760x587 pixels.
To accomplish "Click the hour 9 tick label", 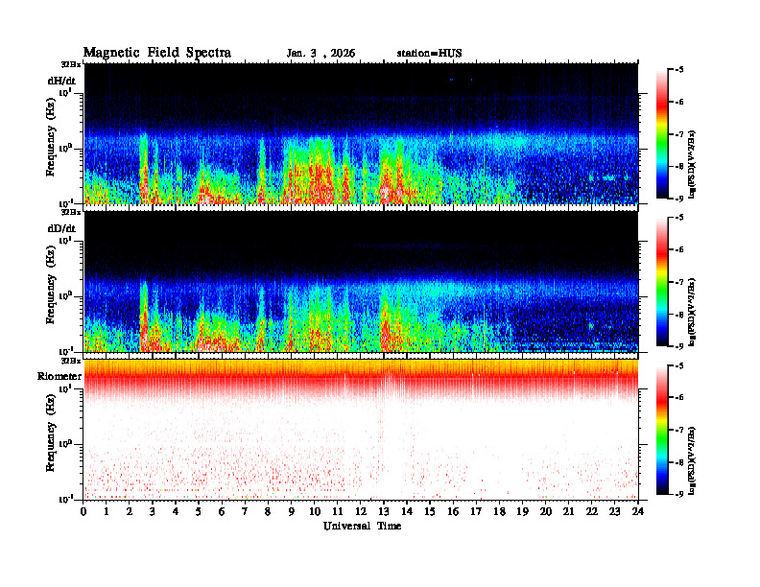I will tap(292, 512).
